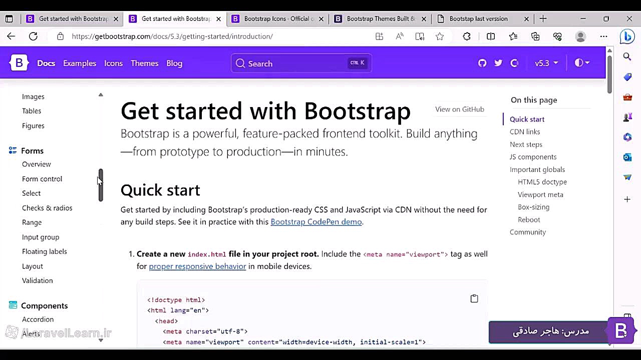Open the sidebar Search icon
Viewport: 641px width, 360px height.
tap(627, 56)
